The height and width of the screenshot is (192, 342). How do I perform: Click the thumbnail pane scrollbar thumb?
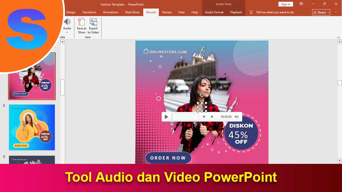click(62, 87)
